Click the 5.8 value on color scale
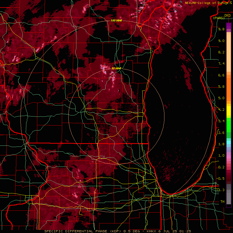This screenshot has height=233, width=233. coord(221,87)
